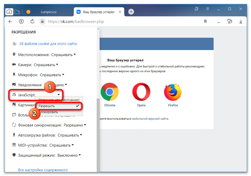The width and height of the screenshot is (251, 176).
Task: Click the camera icon beside Камера
Action: [x=14, y=64]
